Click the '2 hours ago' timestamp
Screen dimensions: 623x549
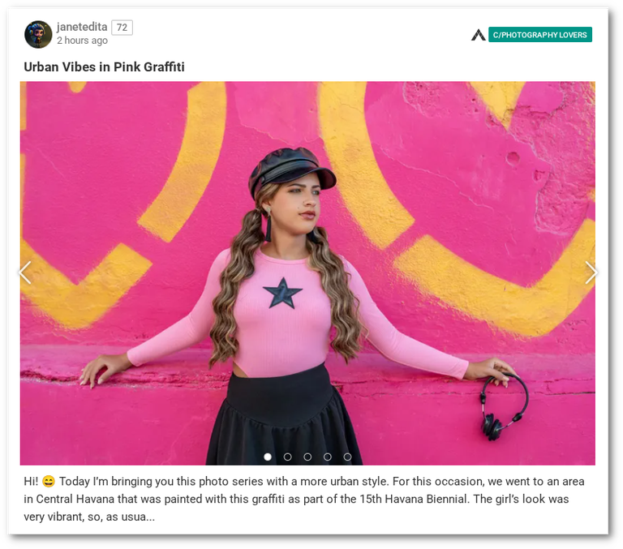[82, 41]
